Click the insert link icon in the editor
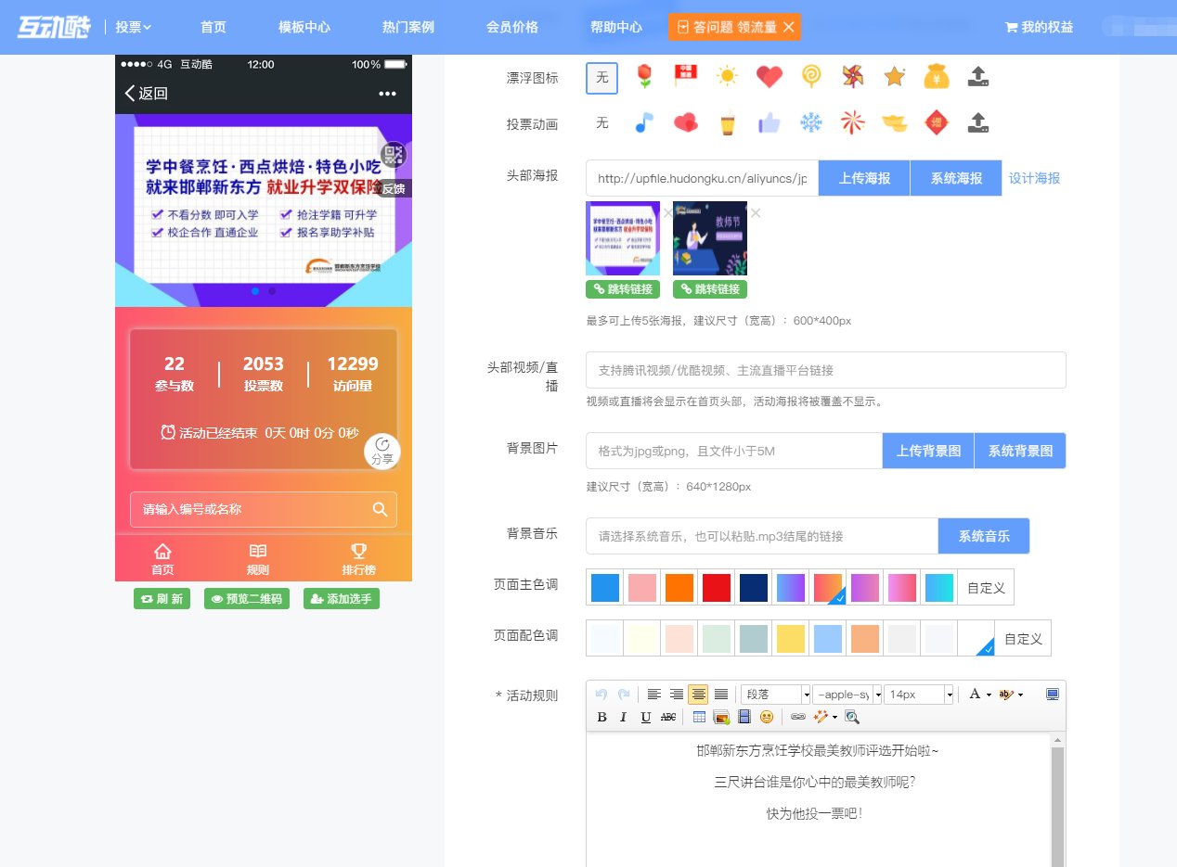Screen dimensions: 1177x867 coord(797,716)
